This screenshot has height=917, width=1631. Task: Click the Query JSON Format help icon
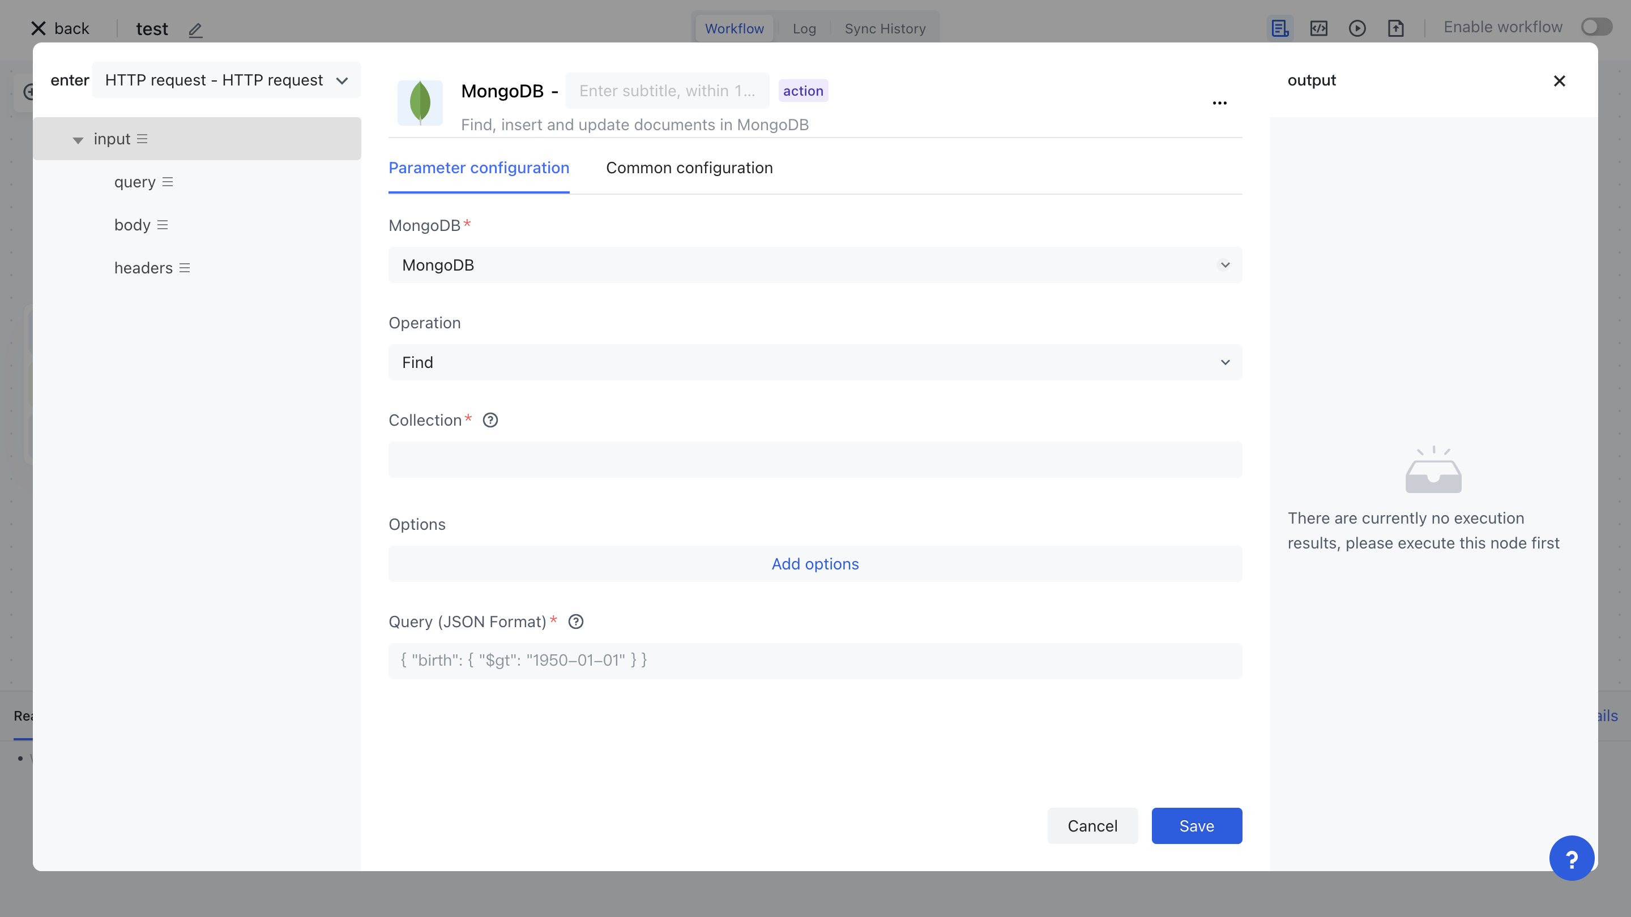575,622
